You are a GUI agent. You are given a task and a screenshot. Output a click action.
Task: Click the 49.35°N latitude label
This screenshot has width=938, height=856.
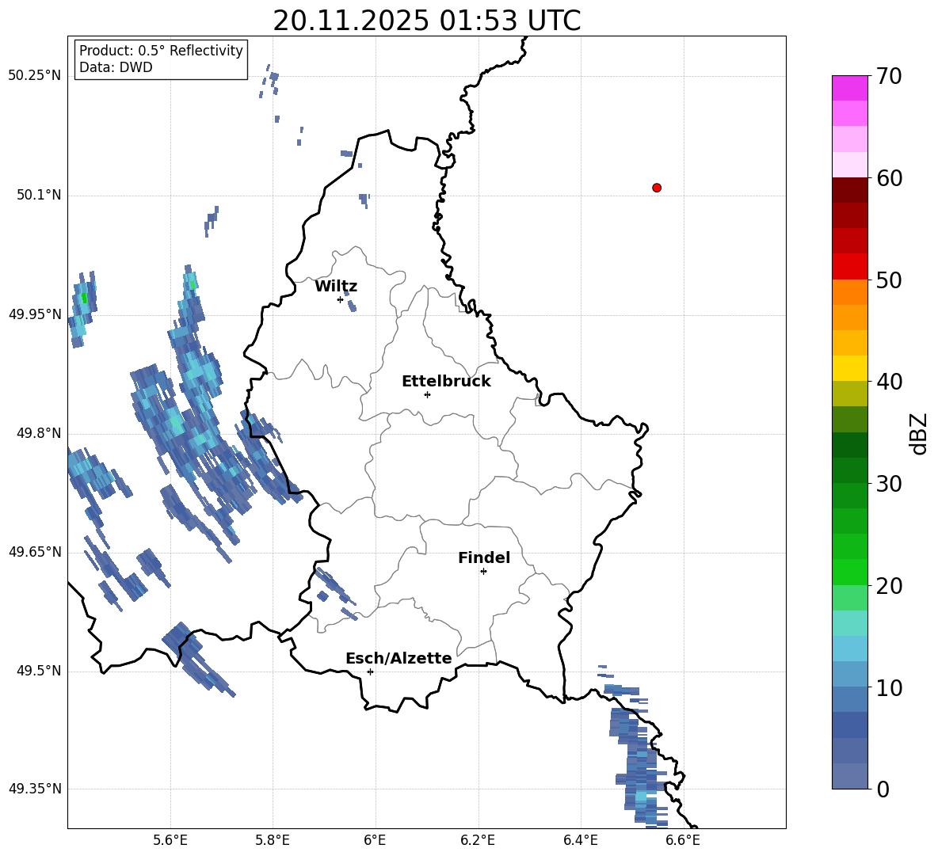34,789
